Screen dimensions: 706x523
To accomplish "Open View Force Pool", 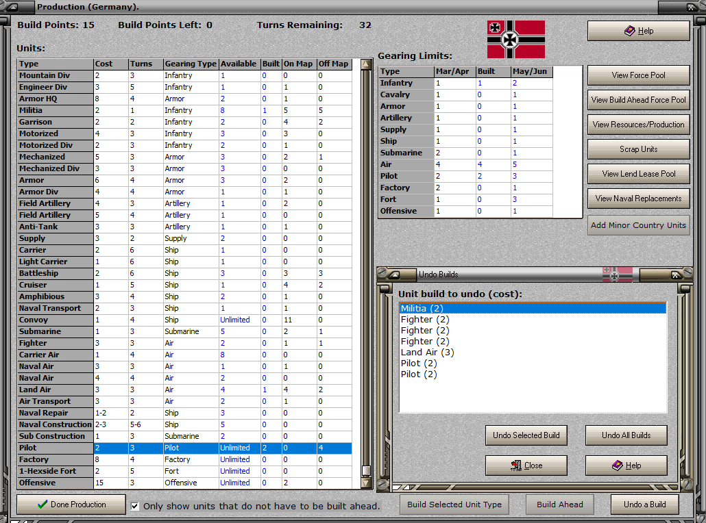I will 638,75.
